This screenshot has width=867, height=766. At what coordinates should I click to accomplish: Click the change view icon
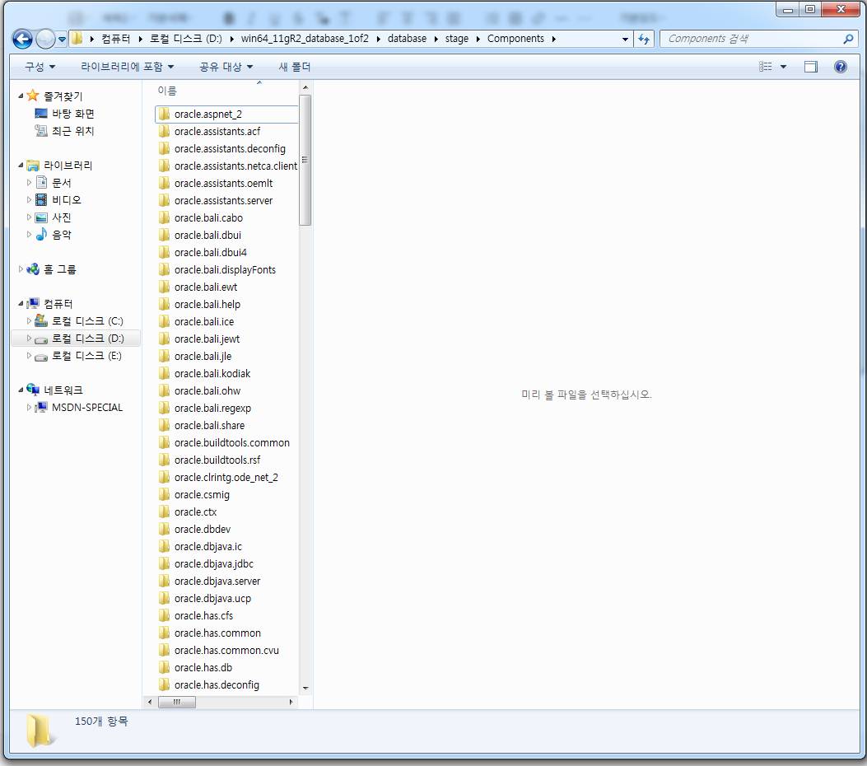(x=765, y=67)
